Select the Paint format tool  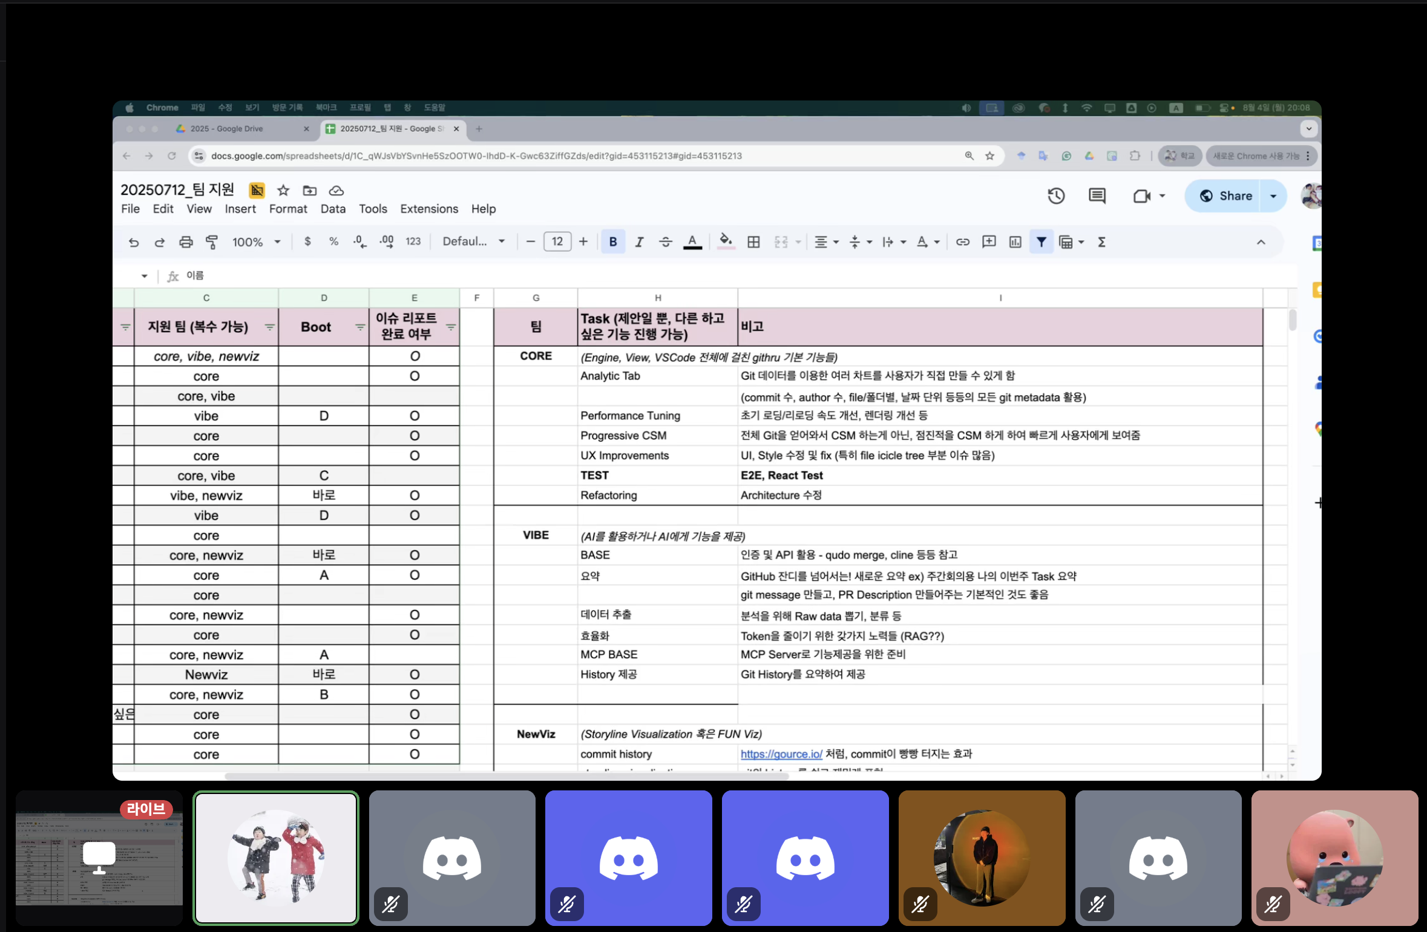[x=212, y=242]
